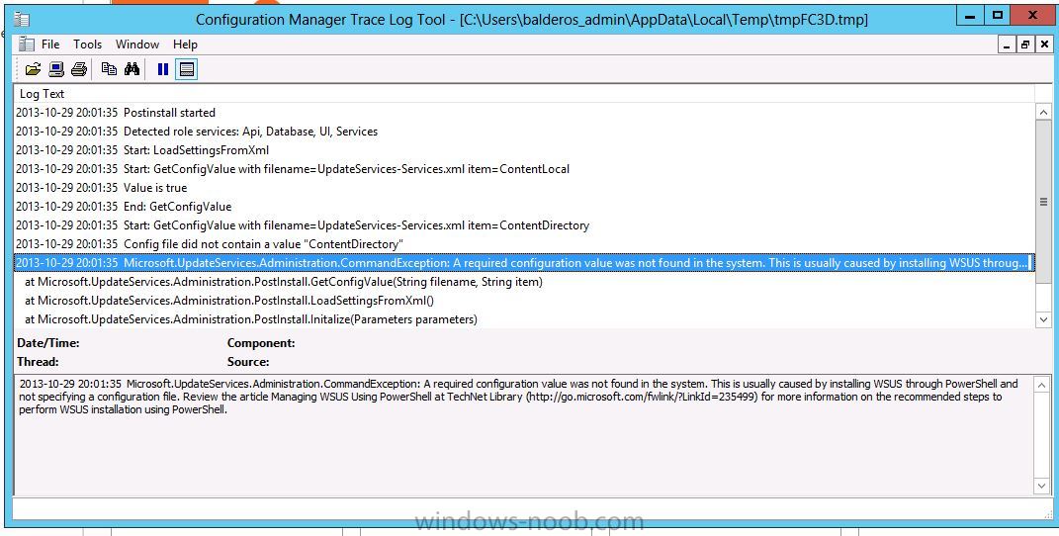Maximize the Trace Log Tool window
Screen dimensions: 1059x536
[998, 16]
